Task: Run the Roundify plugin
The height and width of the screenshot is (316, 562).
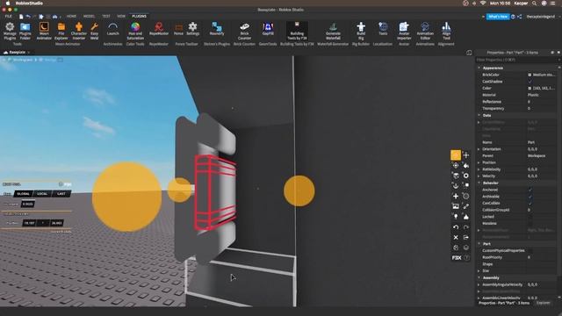Action: tap(217, 29)
